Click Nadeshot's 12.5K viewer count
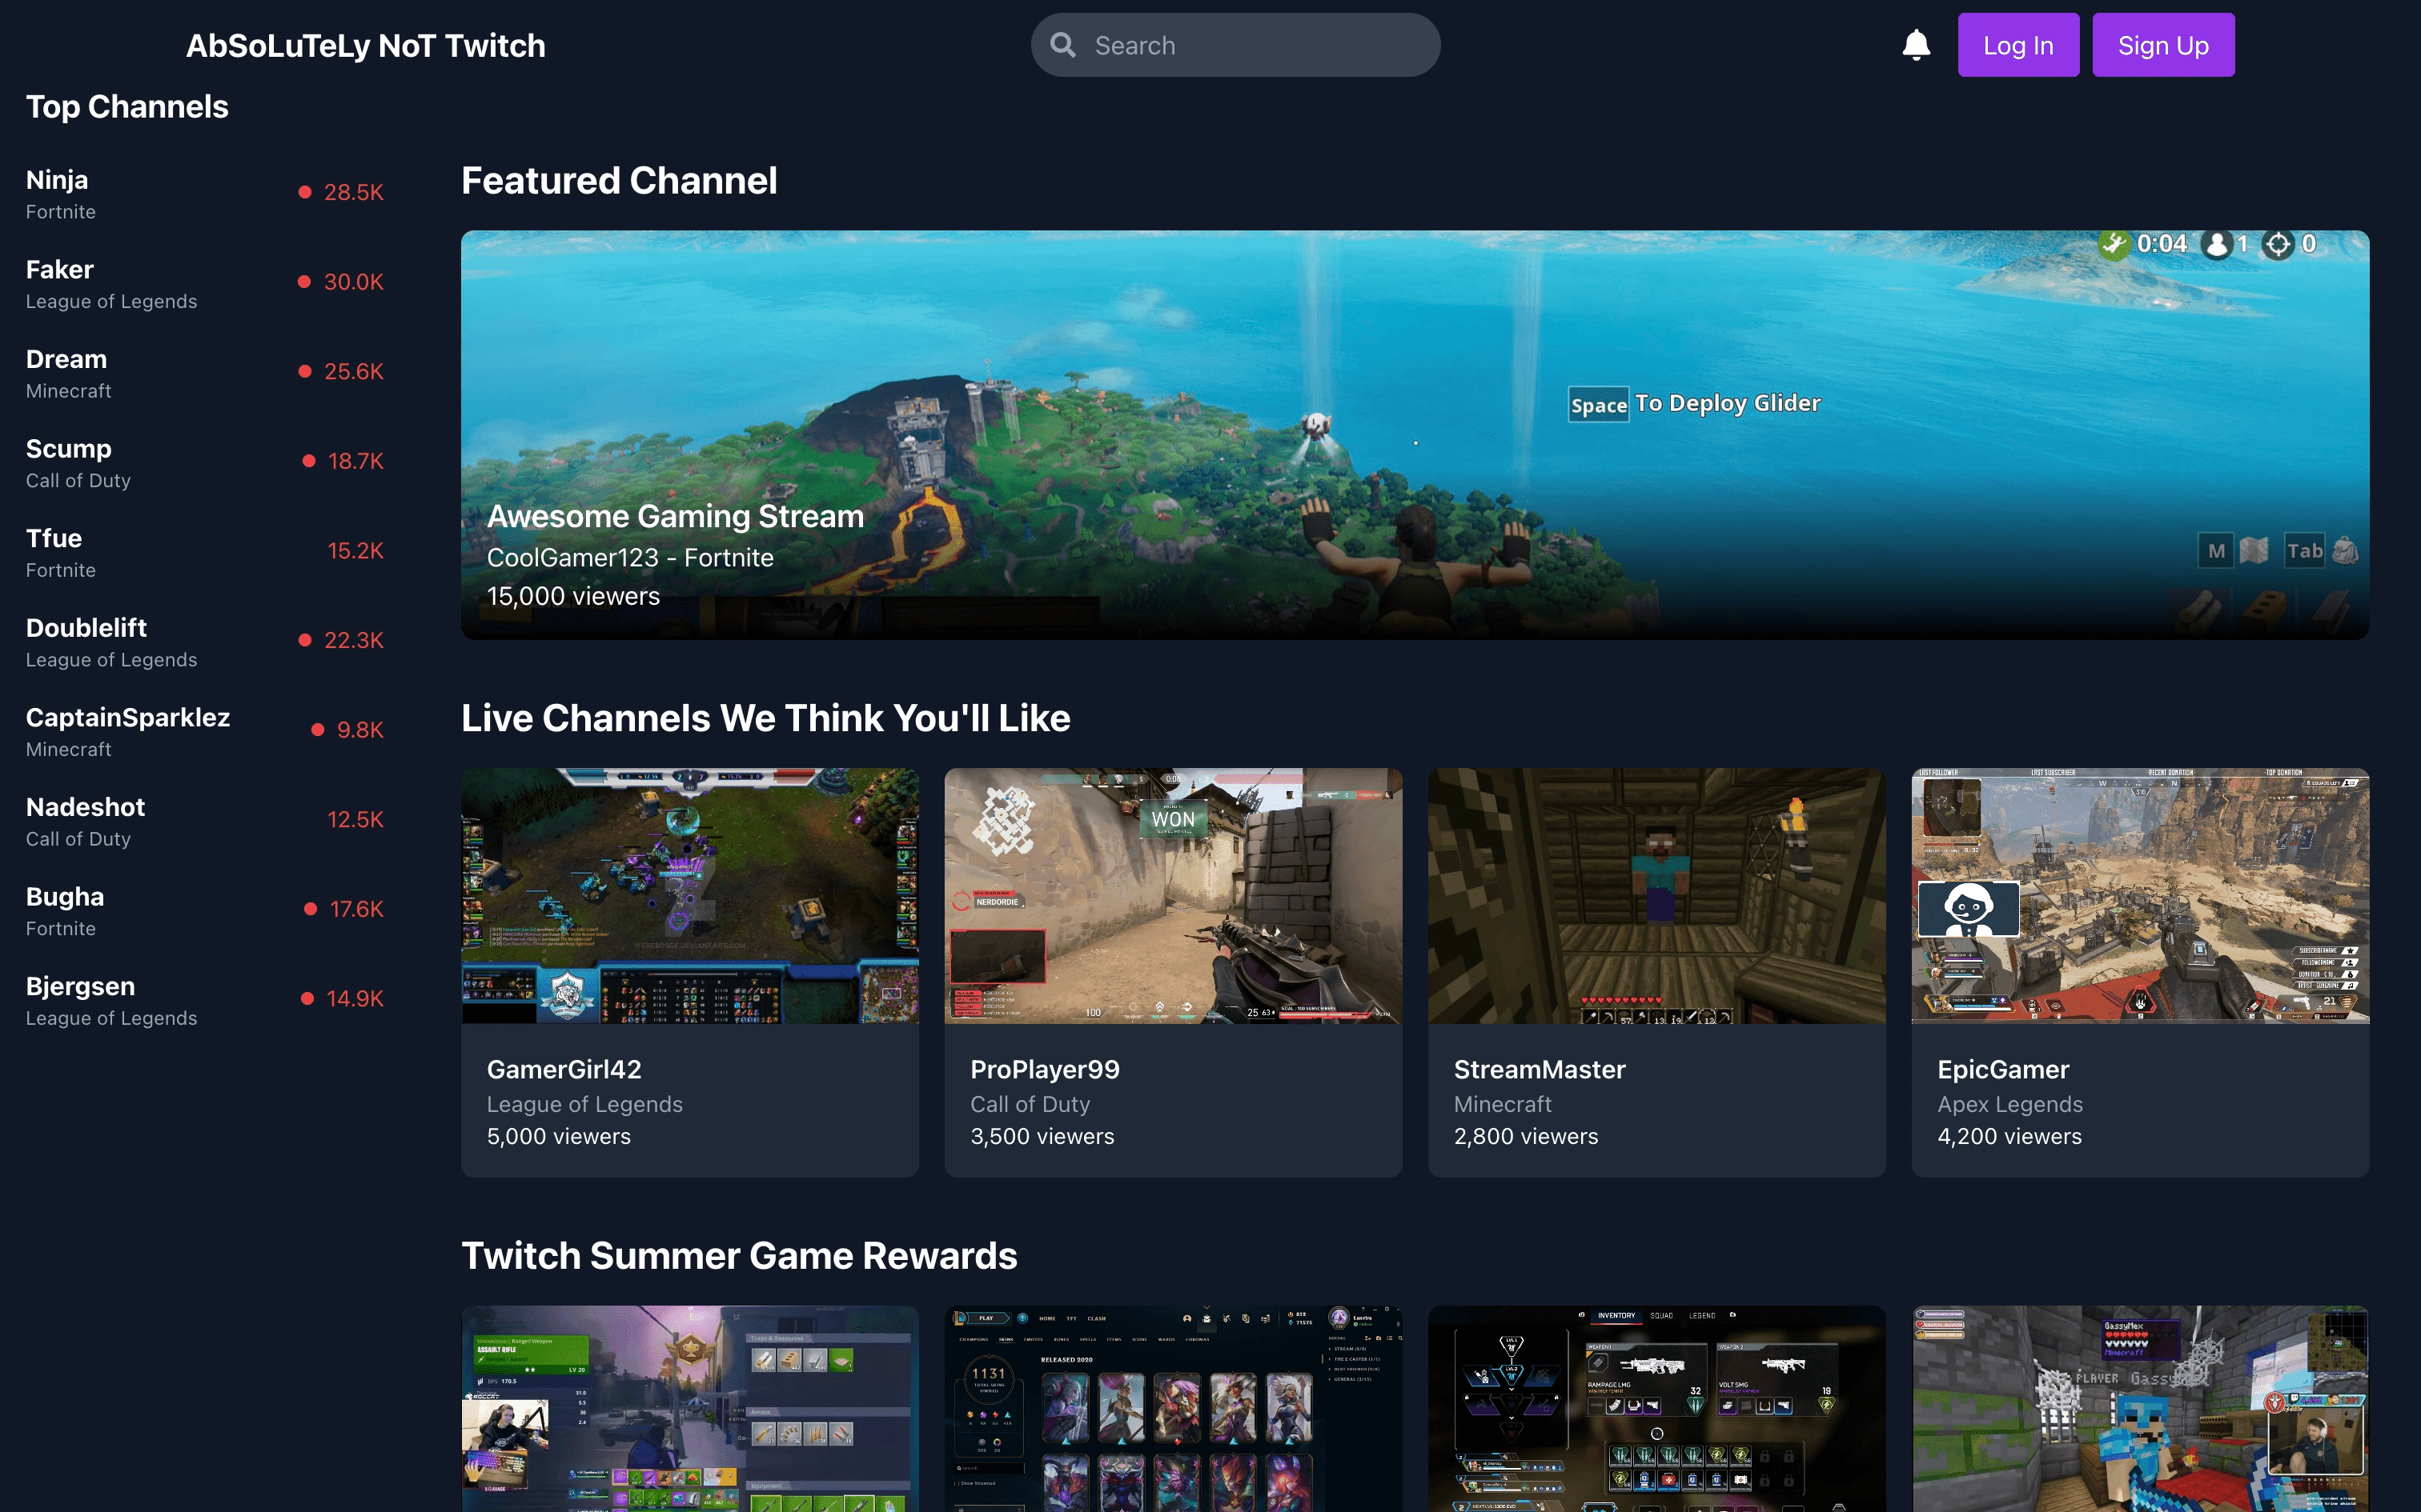 tap(355, 820)
